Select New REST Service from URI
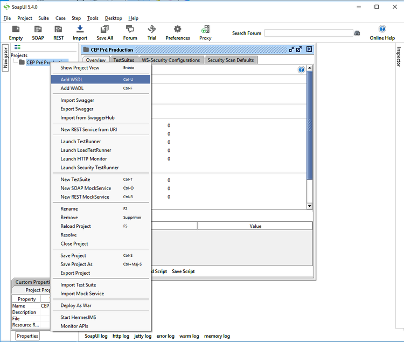 [101, 130]
